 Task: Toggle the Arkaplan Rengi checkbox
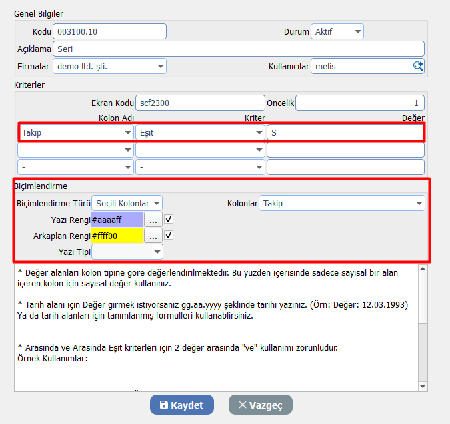pos(169,235)
